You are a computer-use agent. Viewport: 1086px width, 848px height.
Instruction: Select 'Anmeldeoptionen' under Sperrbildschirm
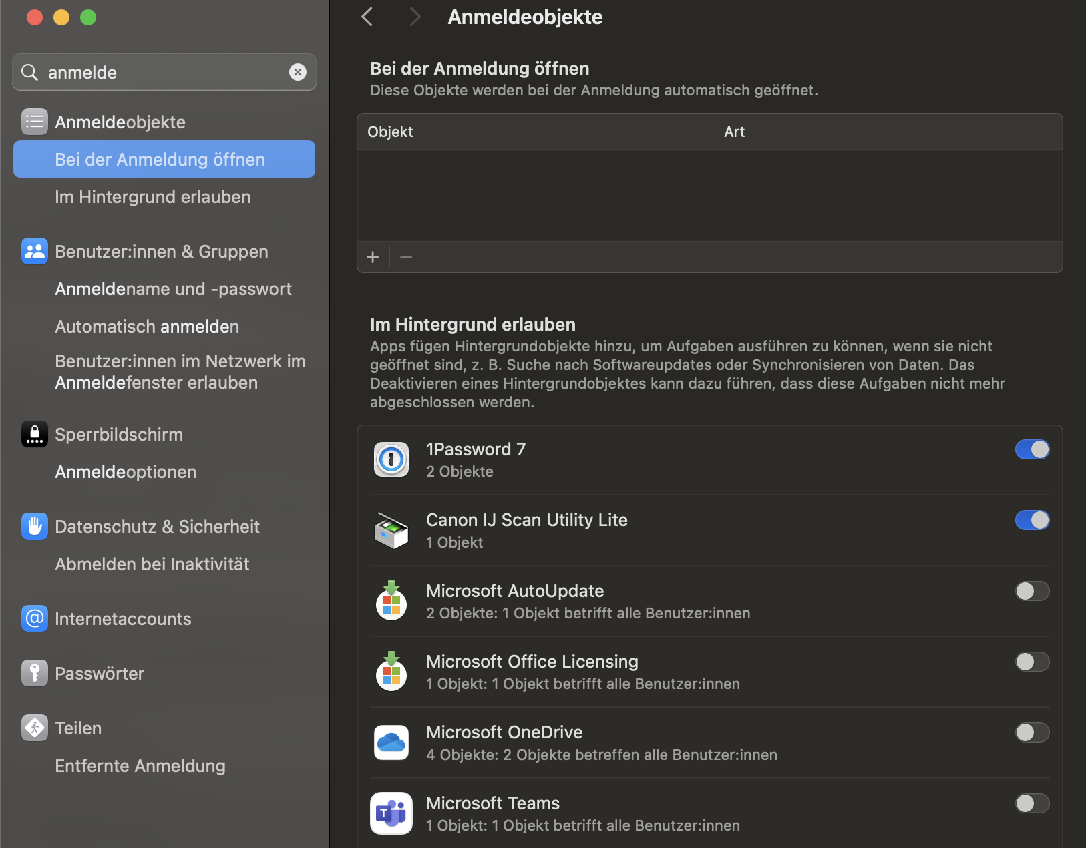point(126,472)
